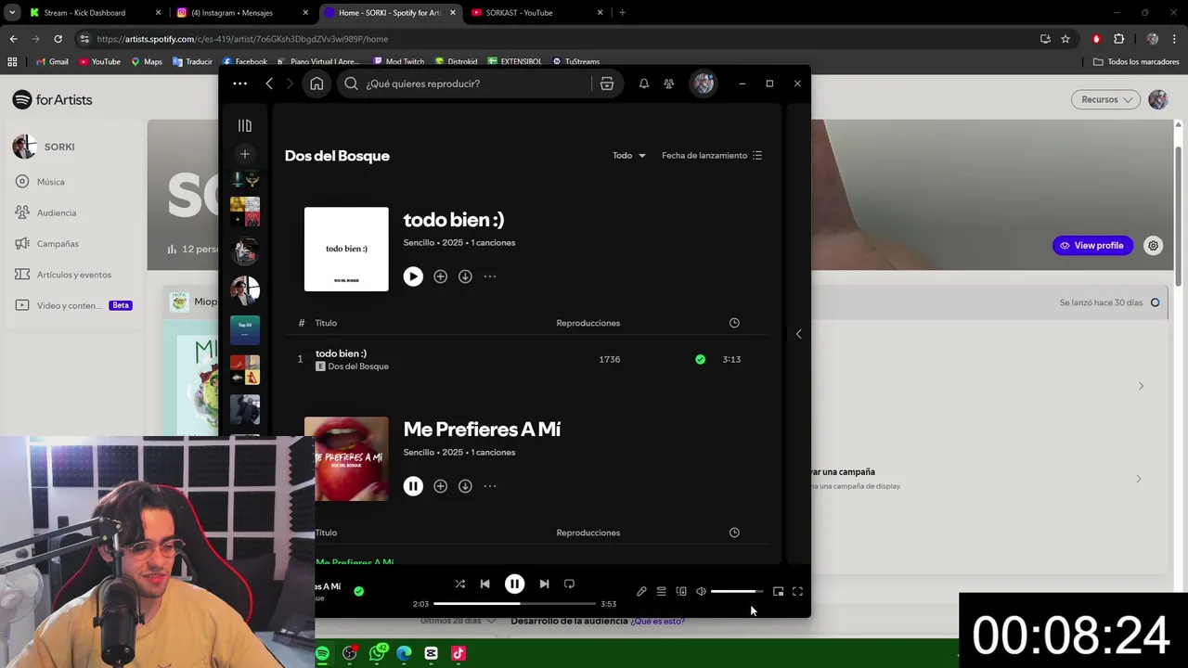1188x668 pixels.
Task: Toggle saved checkmark on todo bien :) track
Action: [x=700, y=359]
